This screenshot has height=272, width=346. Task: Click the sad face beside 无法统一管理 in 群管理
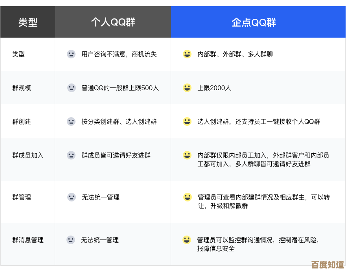(71, 197)
